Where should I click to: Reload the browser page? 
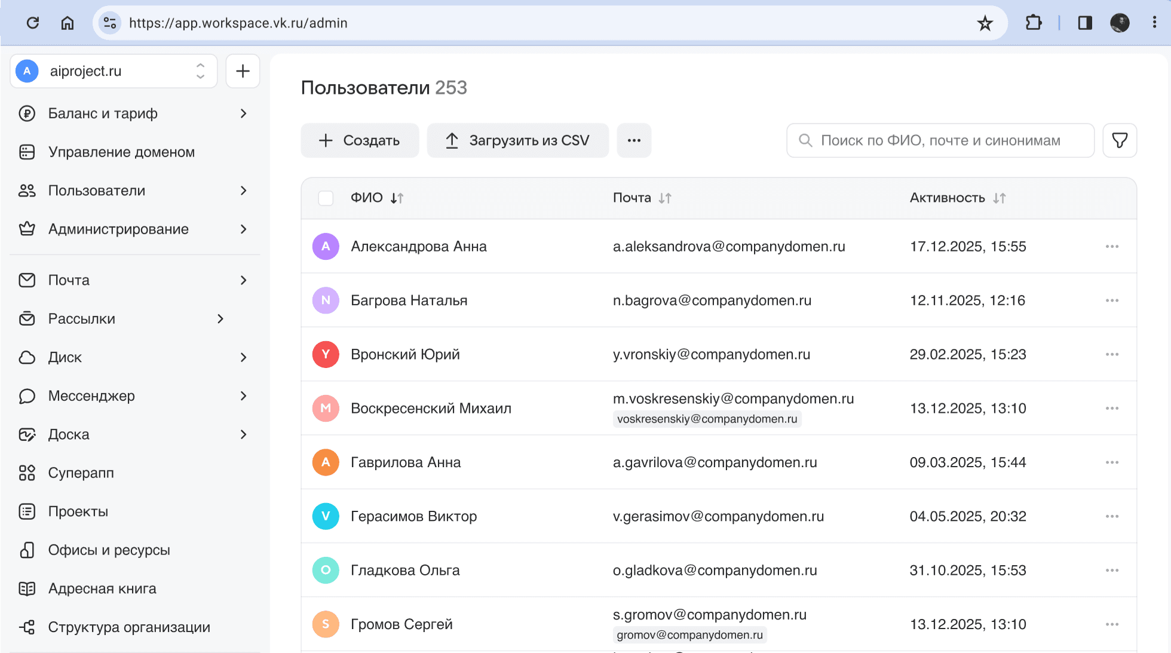pos(33,23)
